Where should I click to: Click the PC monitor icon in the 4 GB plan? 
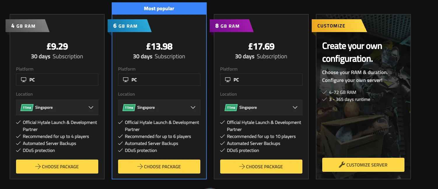pos(24,79)
